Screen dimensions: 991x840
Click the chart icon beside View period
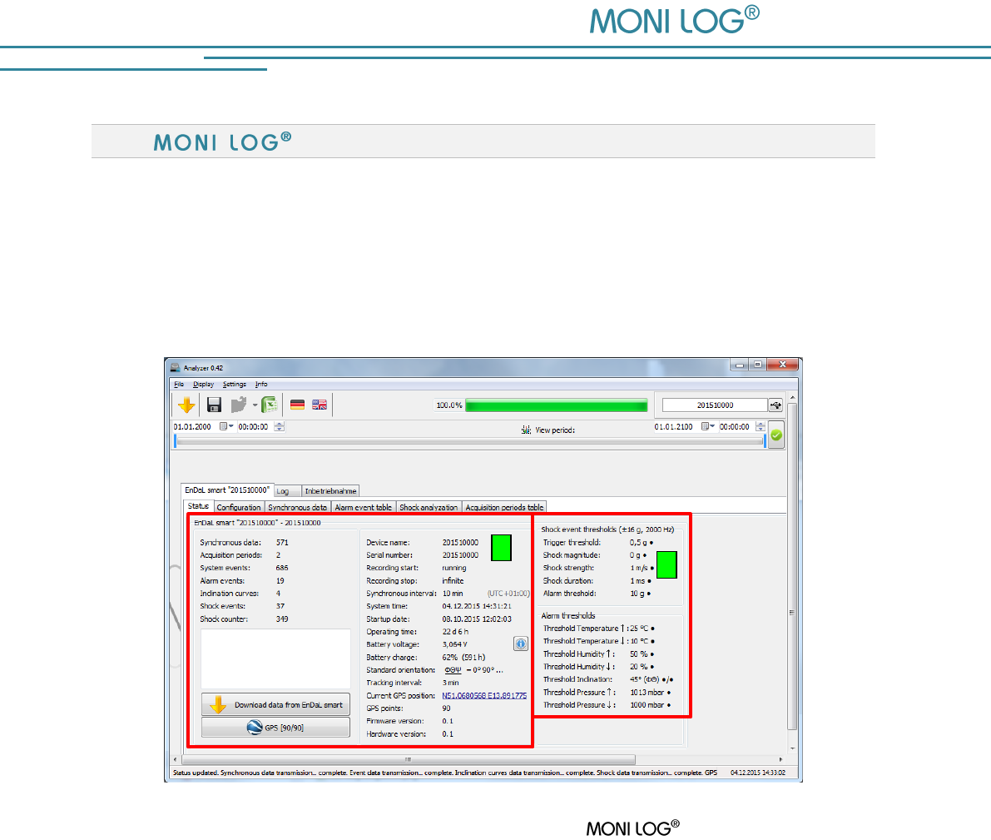pos(526,430)
